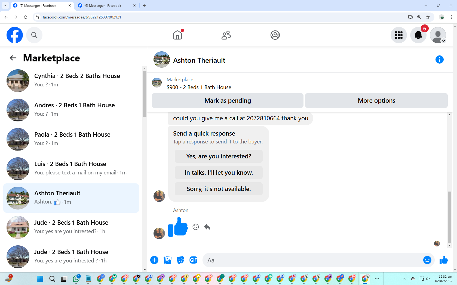Bookmark this page with star icon
The width and height of the screenshot is (457, 285).
[428, 17]
